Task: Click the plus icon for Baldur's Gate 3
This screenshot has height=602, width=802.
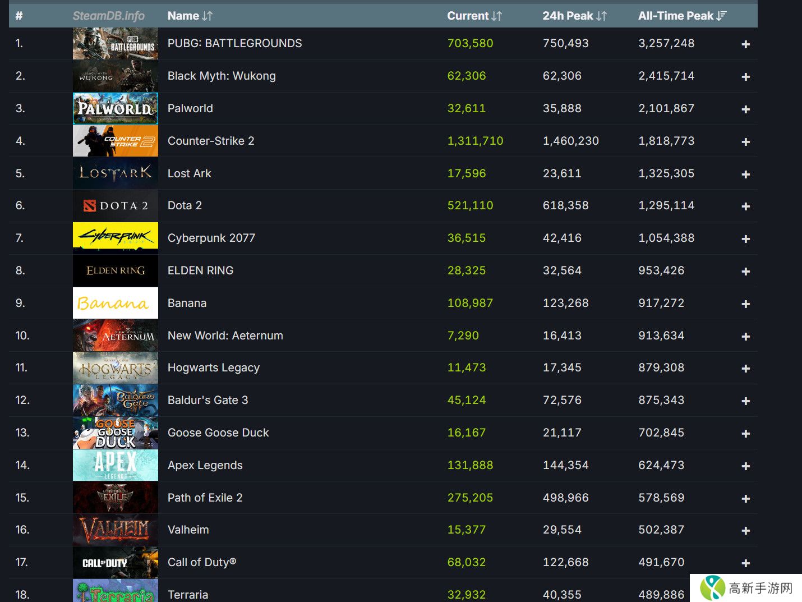Action: pyautogui.click(x=745, y=401)
